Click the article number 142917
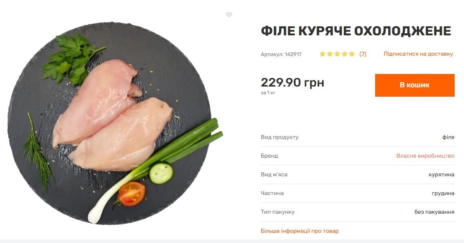Image resolution: width=464 pixels, height=243 pixels. (281, 54)
